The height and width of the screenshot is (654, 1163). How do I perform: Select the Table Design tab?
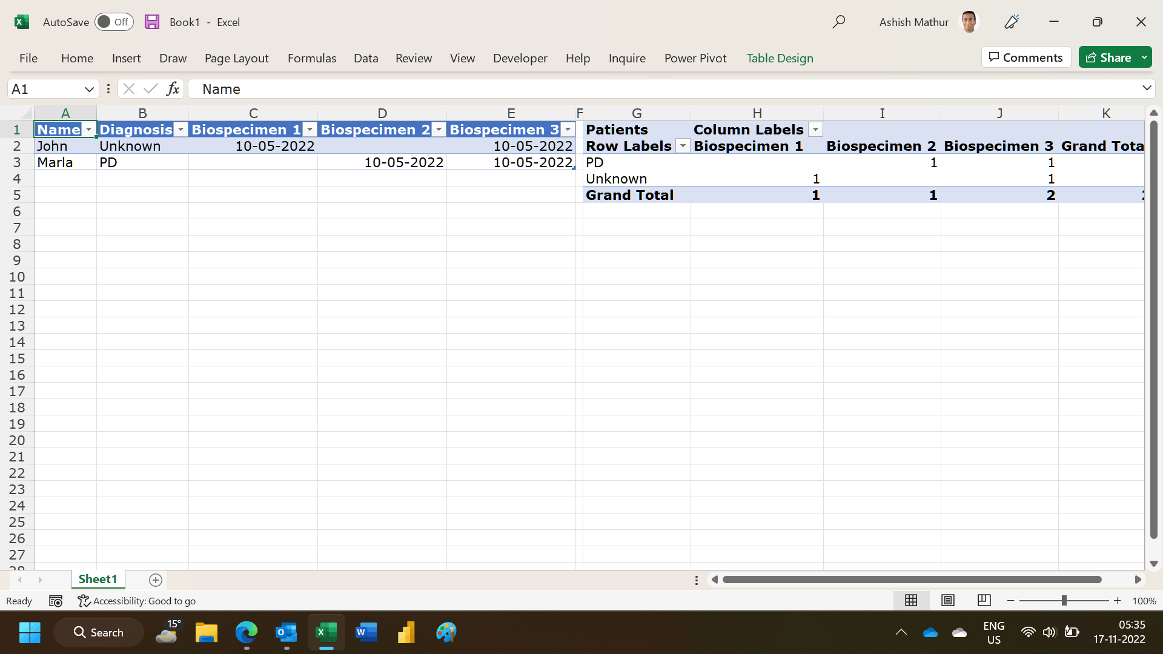point(780,58)
